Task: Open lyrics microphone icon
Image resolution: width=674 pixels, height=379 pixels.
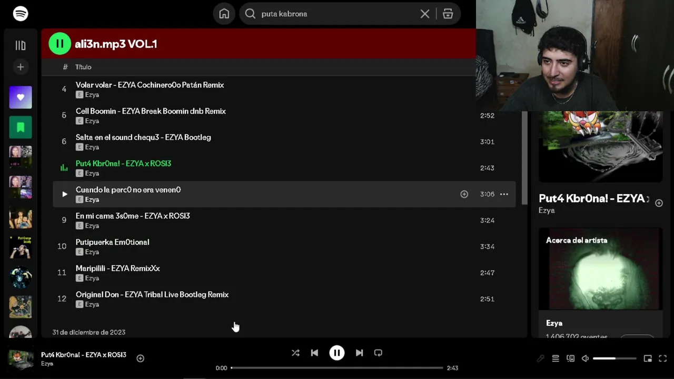Action: pos(540,358)
